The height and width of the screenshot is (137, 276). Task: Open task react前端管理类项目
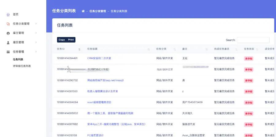click(99, 102)
